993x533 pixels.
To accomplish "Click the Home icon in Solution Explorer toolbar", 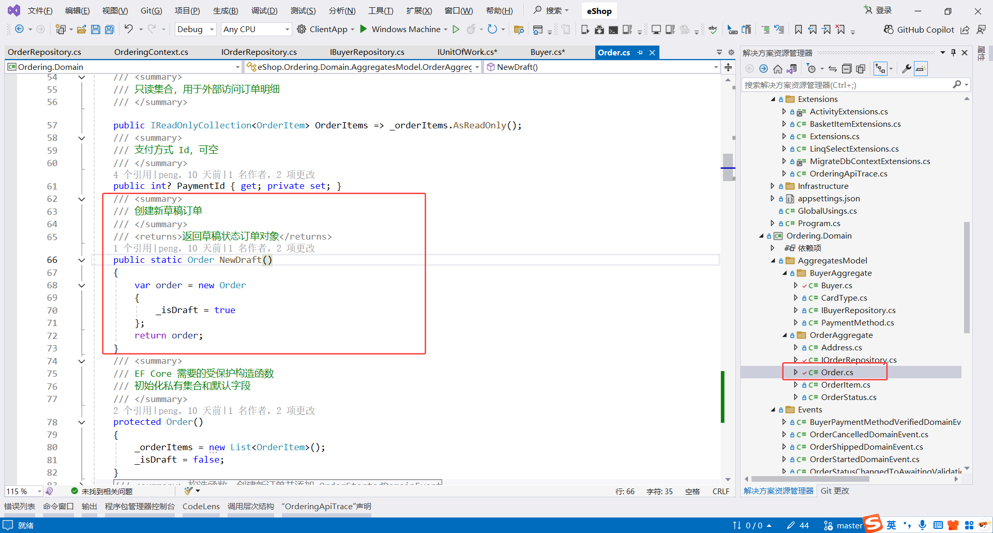I will pos(778,69).
